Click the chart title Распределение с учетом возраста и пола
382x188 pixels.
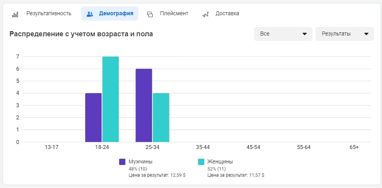81,34
